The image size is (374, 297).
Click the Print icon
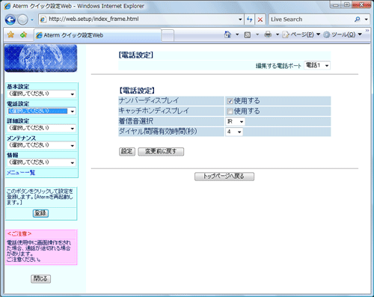[268, 34]
